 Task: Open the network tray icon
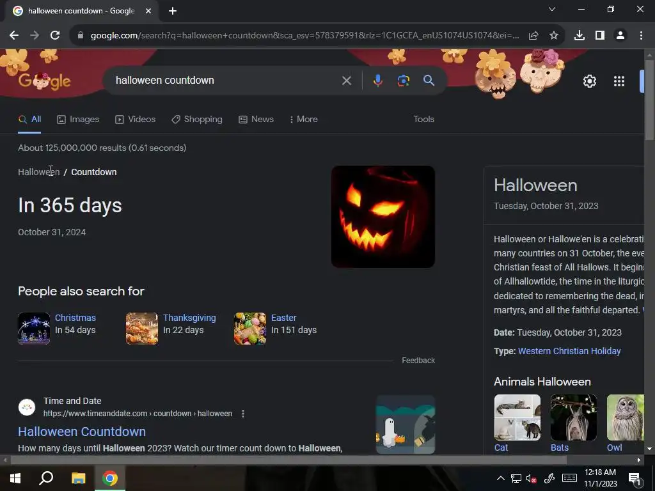point(516,478)
